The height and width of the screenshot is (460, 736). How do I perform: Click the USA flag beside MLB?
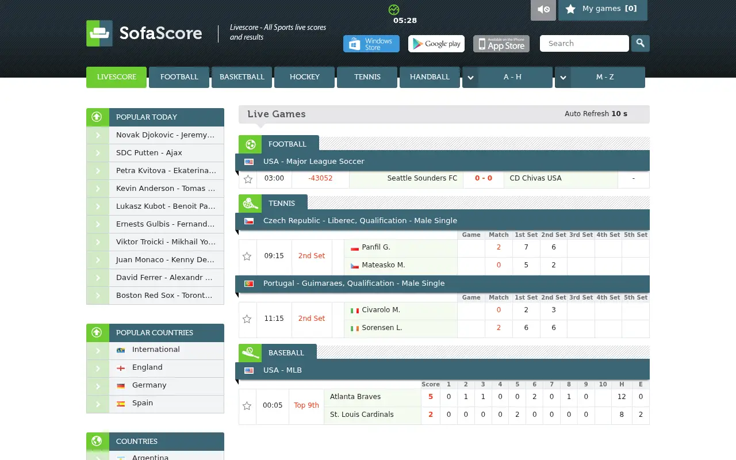tap(249, 371)
